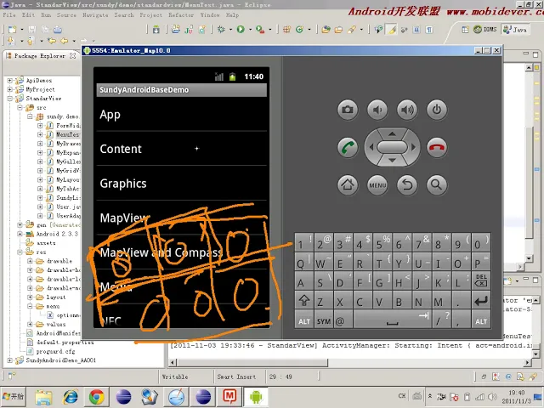Image resolution: width=544 pixels, height=408 pixels.
Task: Open the Android emulator taskbar item
Action: (256, 397)
